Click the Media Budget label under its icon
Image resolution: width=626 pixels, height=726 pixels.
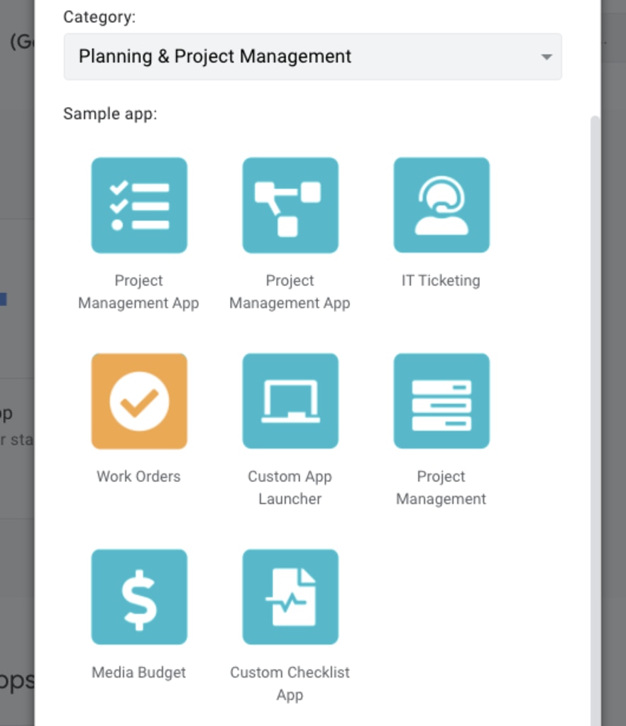click(138, 671)
